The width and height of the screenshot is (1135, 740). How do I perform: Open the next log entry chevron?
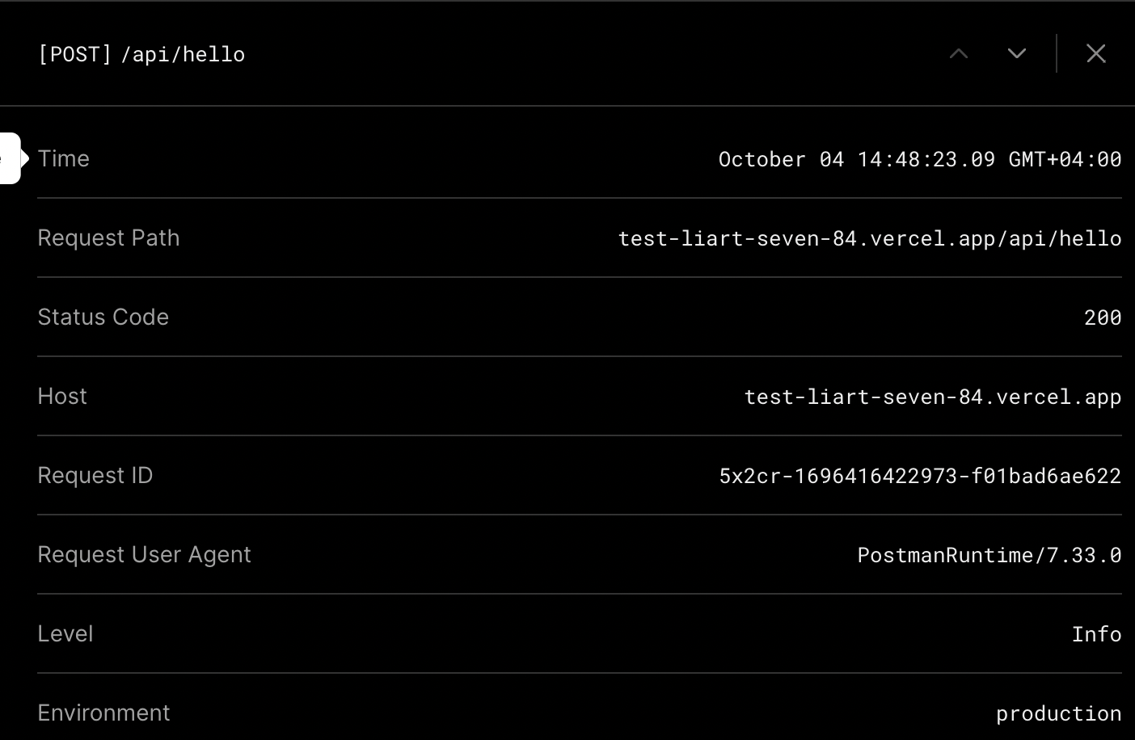(1016, 53)
